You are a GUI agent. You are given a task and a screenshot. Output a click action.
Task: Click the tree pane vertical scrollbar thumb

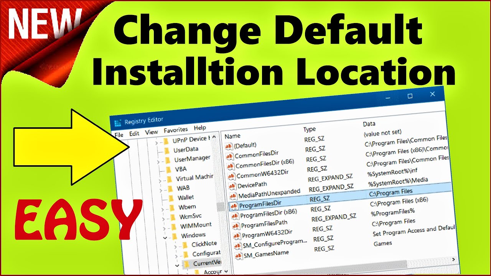[221, 207]
